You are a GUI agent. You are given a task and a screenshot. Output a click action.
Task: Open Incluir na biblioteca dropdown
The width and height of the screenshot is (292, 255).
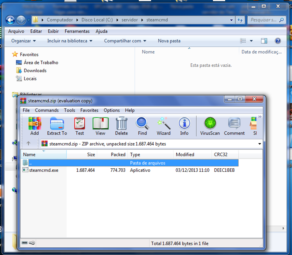click(70, 41)
